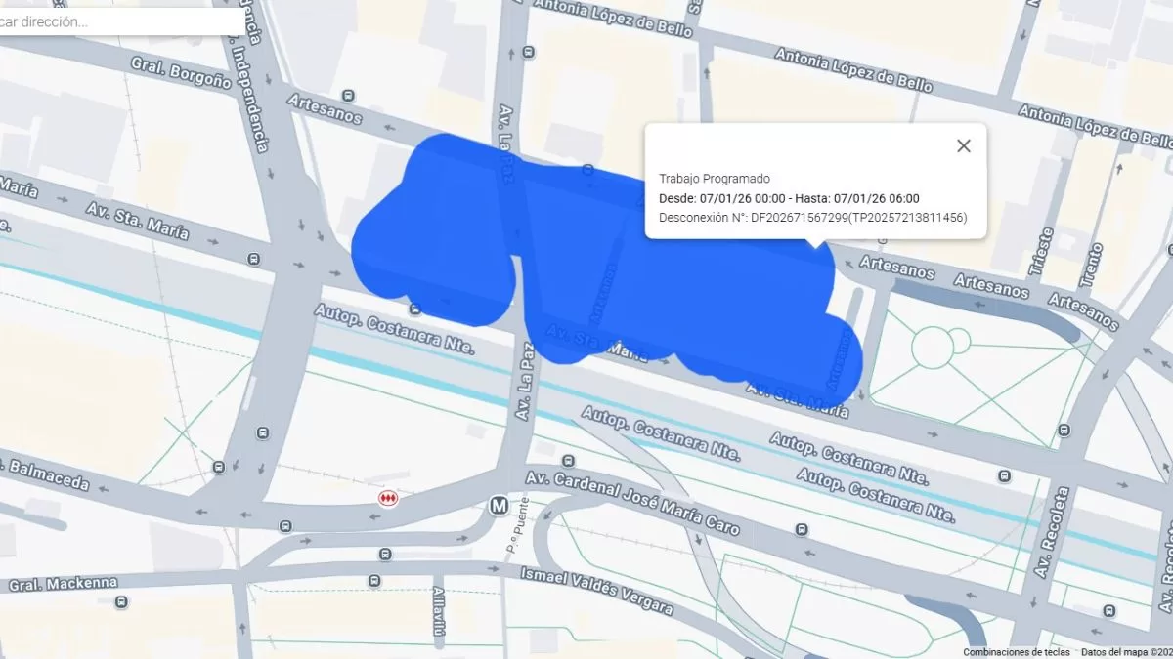
Task: Click the circular plaza inside the park
Action: pyautogui.click(x=932, y=347)
